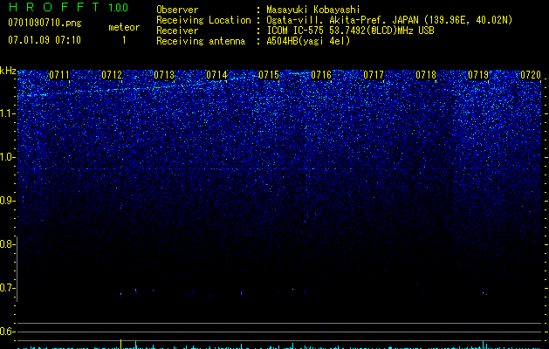Click the 0712 time marker

click(112, 75)
